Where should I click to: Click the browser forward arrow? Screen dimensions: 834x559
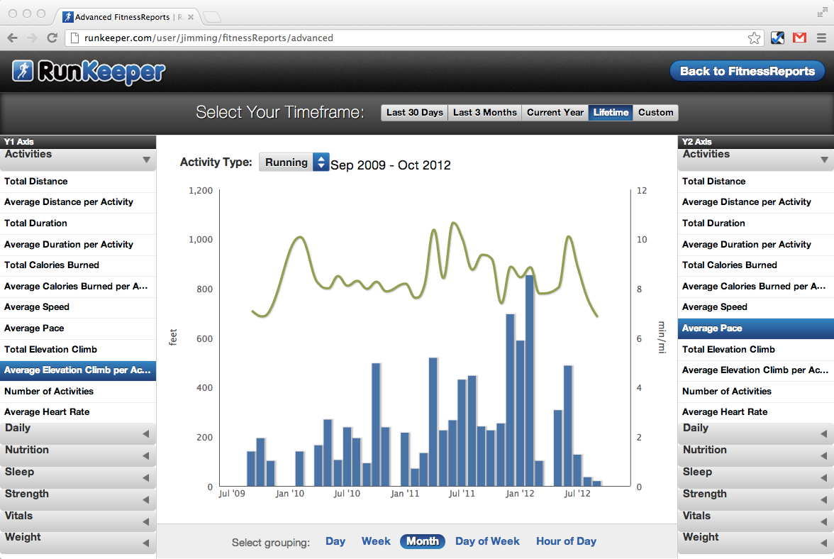coord(33,38)
